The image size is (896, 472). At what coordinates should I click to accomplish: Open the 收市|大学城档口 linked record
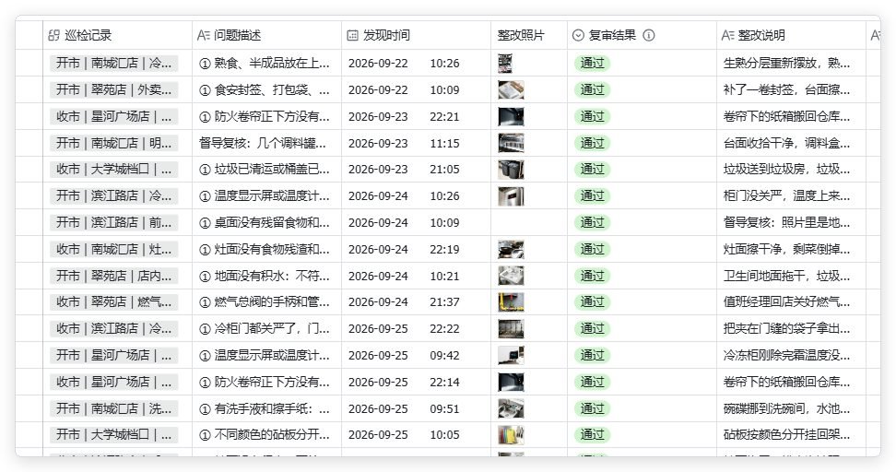click(x=113, y=170)
